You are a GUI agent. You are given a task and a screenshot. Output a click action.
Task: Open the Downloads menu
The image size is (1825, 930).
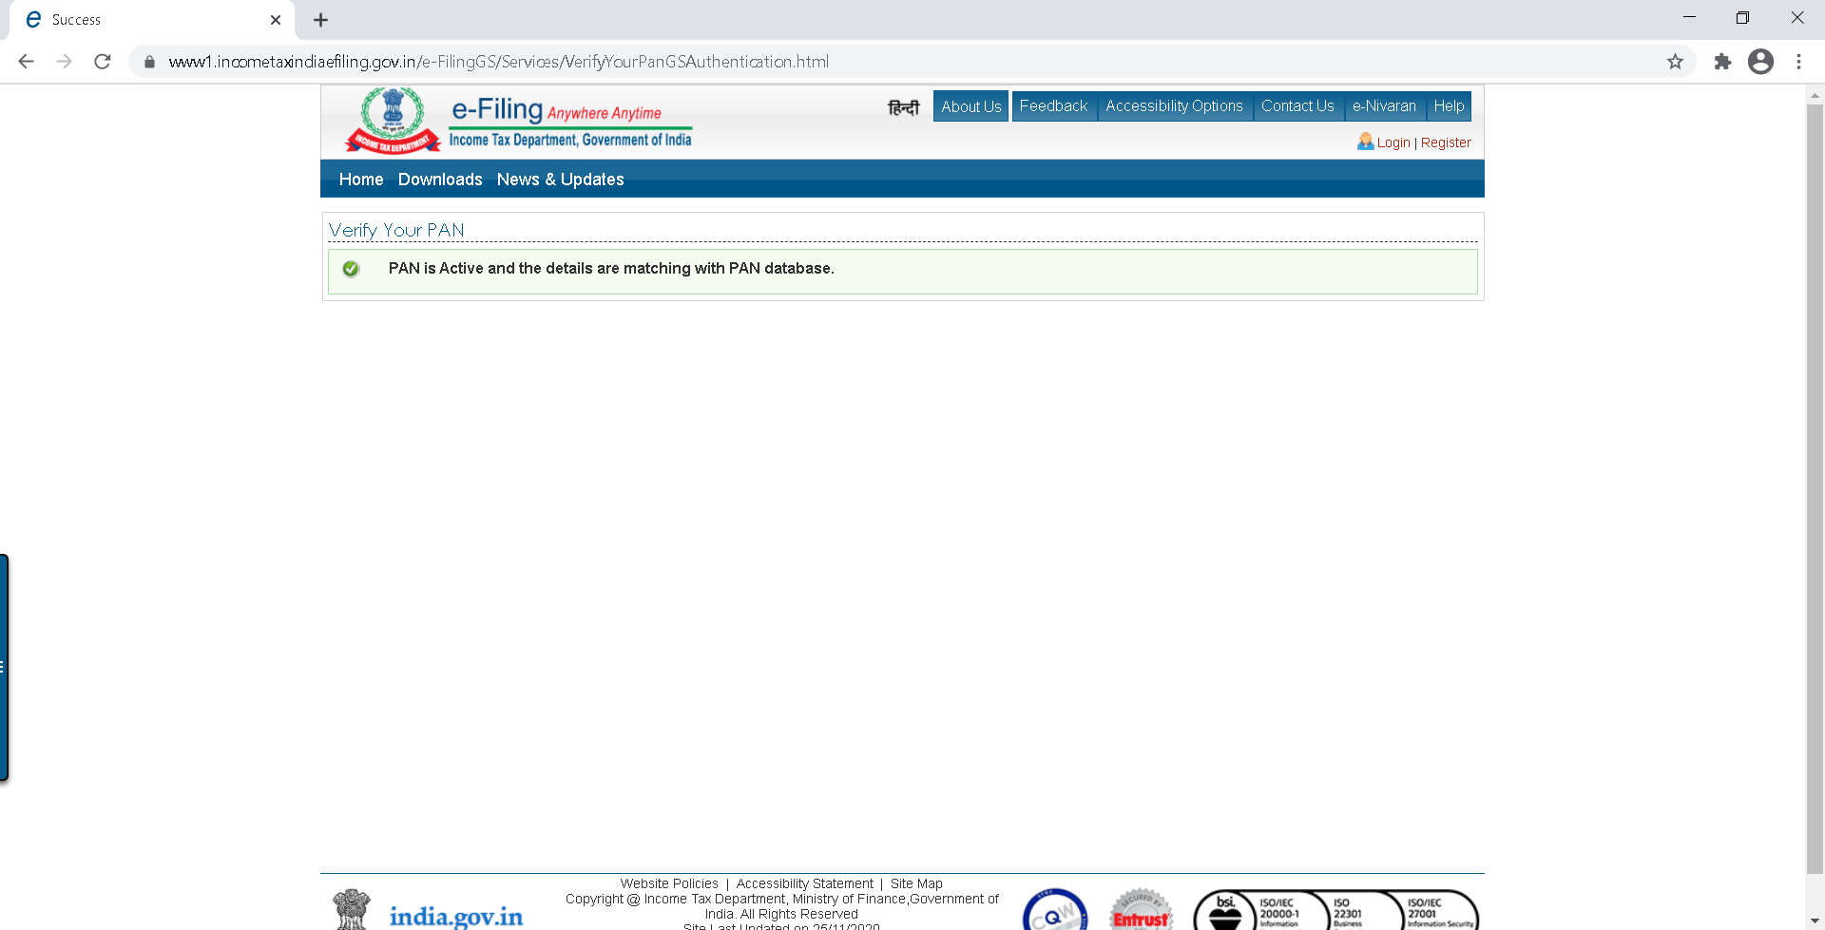440,180
